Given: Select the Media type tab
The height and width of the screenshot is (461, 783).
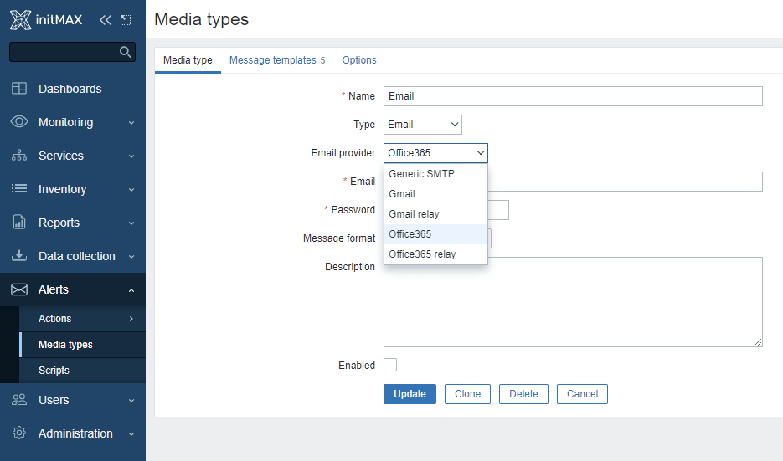Looking at the screenshot, I should pyautogui.click(x=188, y=60).
